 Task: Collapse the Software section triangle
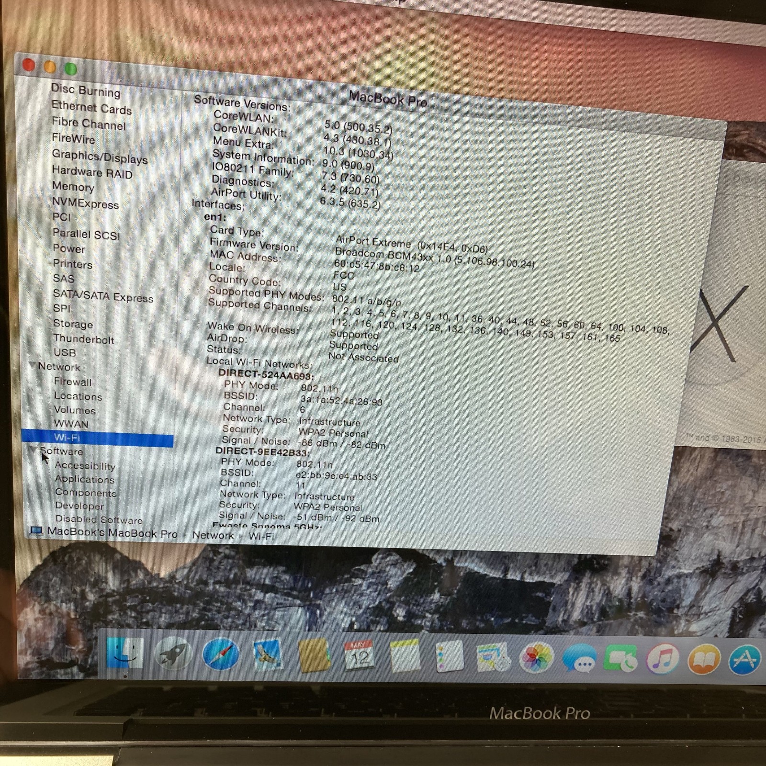click(34, 450)
